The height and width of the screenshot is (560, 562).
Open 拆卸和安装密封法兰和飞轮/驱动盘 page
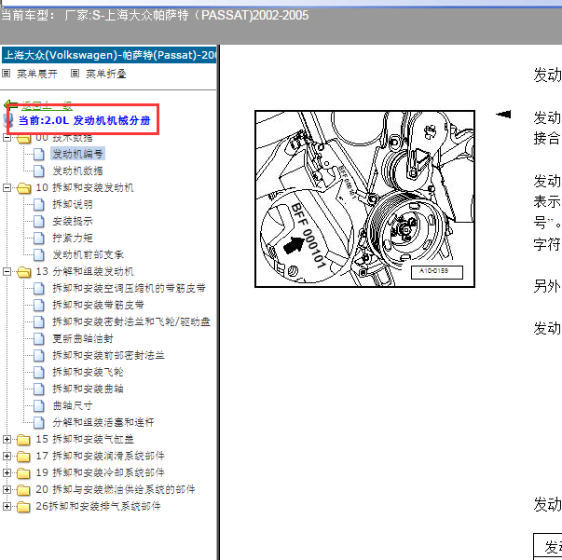tap(131, 321)
